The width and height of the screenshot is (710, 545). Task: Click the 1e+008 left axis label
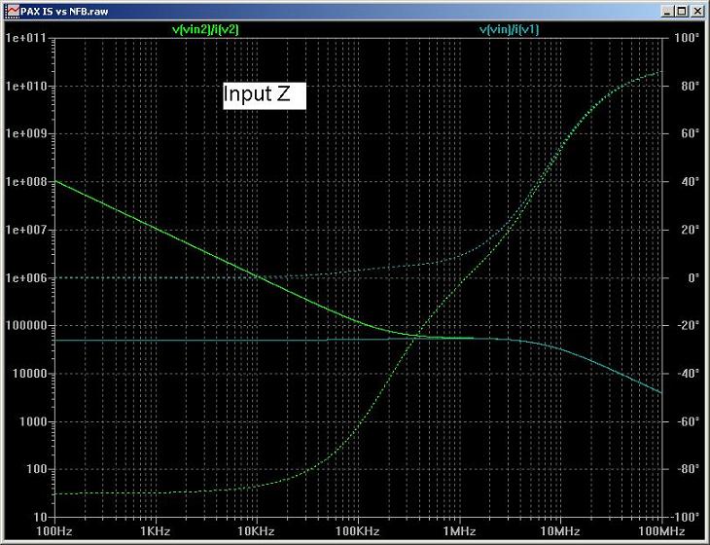point(26,182)
